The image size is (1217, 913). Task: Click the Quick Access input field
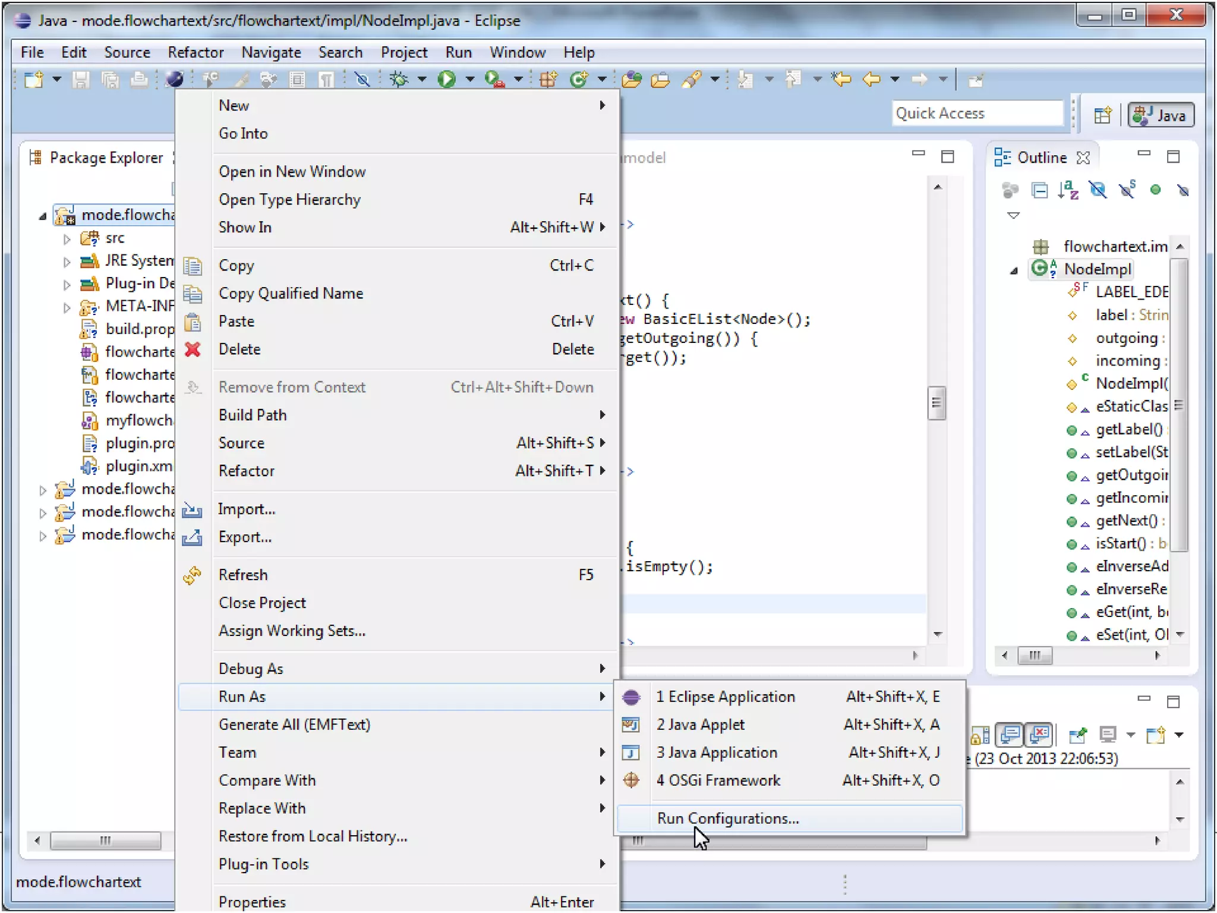coord(977,114)
